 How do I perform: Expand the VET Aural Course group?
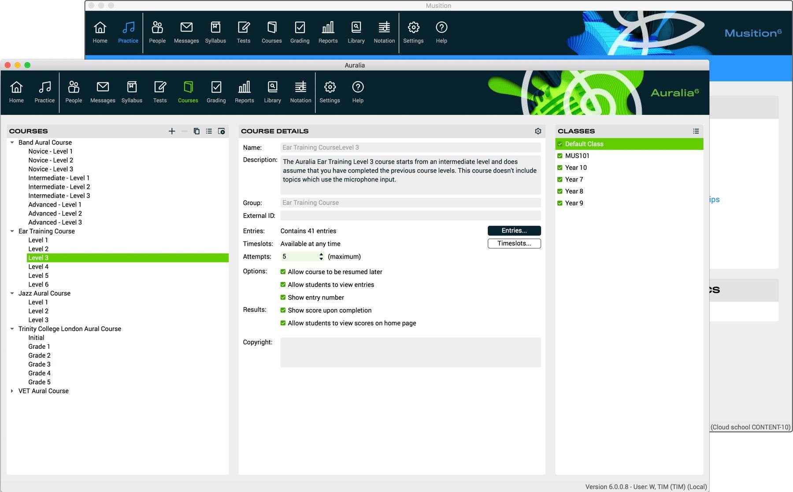pyautogui.click(x=12, y=391)
